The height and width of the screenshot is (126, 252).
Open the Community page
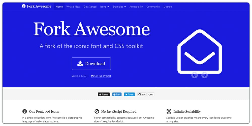click(153, 7)
